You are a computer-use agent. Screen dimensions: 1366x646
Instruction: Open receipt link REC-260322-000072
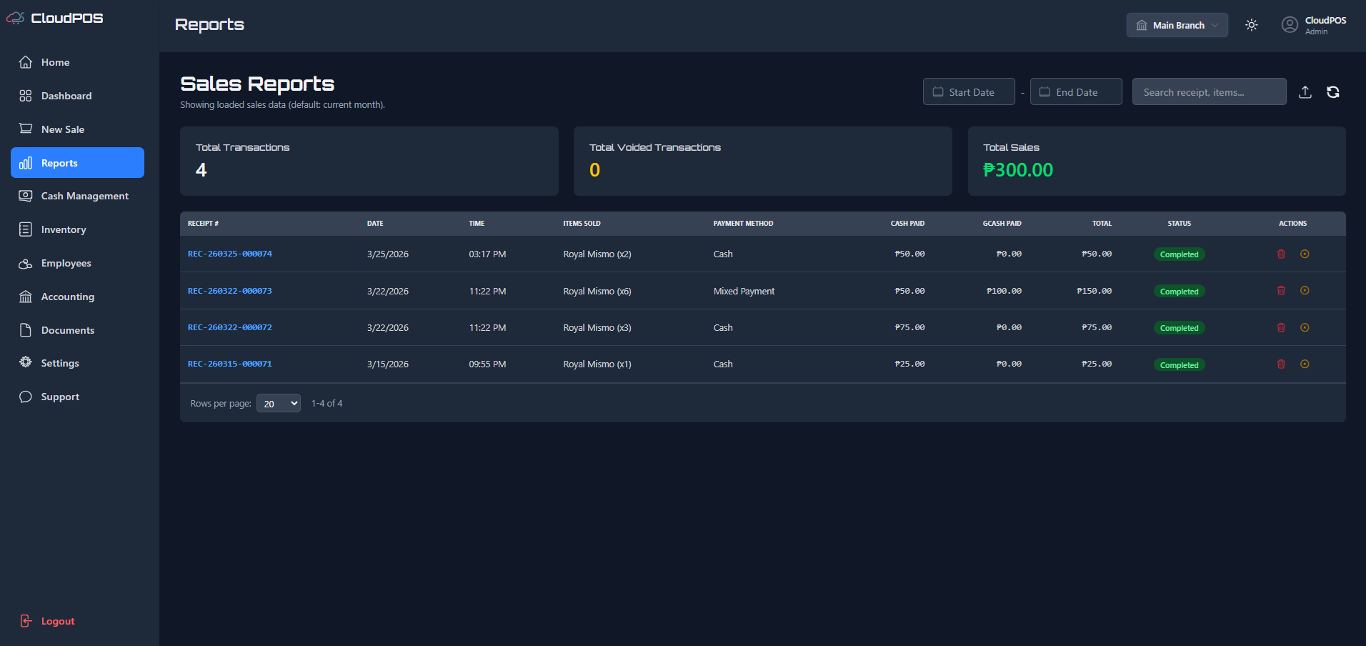[230, 327]
